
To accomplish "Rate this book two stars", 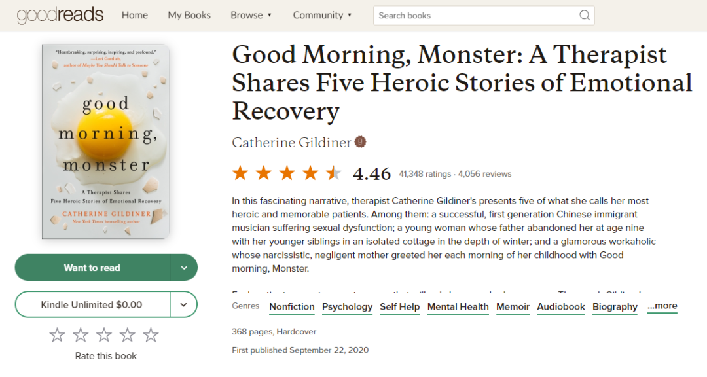I will pos(81,335).
